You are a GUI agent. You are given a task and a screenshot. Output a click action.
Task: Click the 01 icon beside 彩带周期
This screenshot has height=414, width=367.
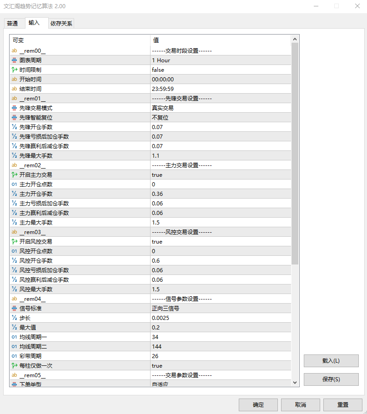(14, 356)
